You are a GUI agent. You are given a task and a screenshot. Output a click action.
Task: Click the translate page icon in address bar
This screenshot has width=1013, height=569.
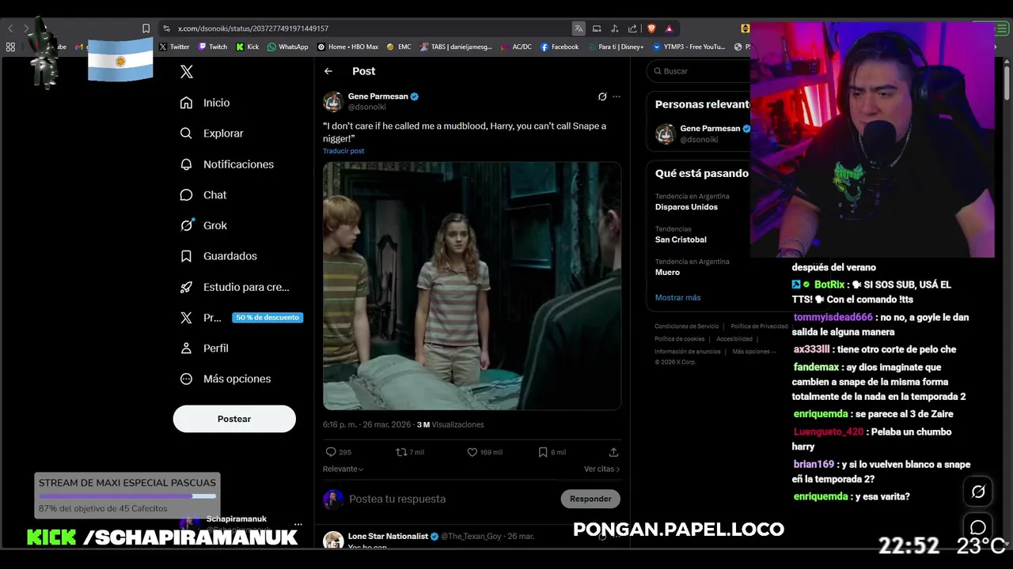(x=579, y=28)
